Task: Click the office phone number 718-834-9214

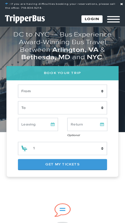Action: (31, 8)
